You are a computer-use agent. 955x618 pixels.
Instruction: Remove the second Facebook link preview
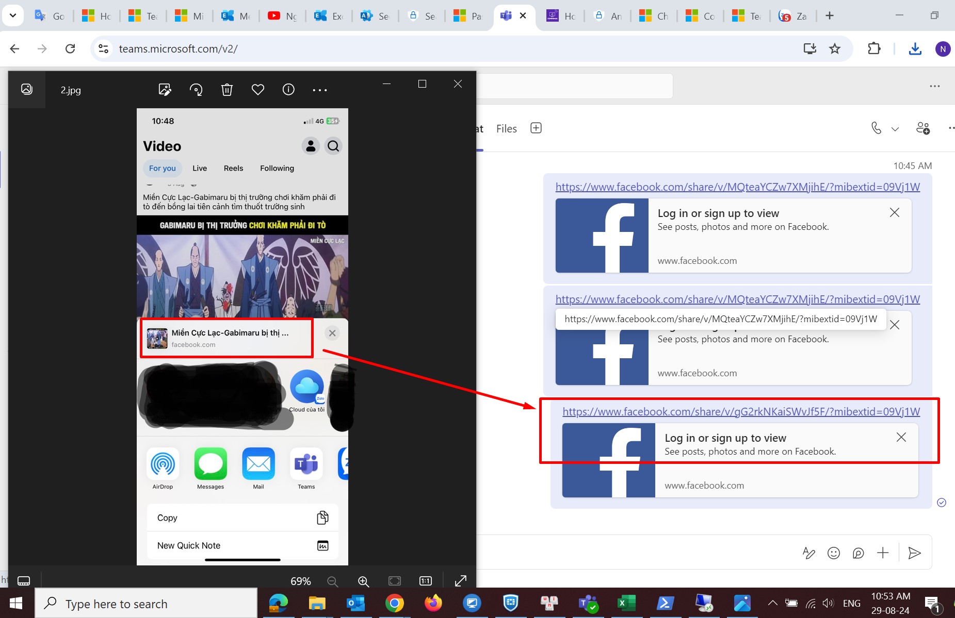coord(895,325)
